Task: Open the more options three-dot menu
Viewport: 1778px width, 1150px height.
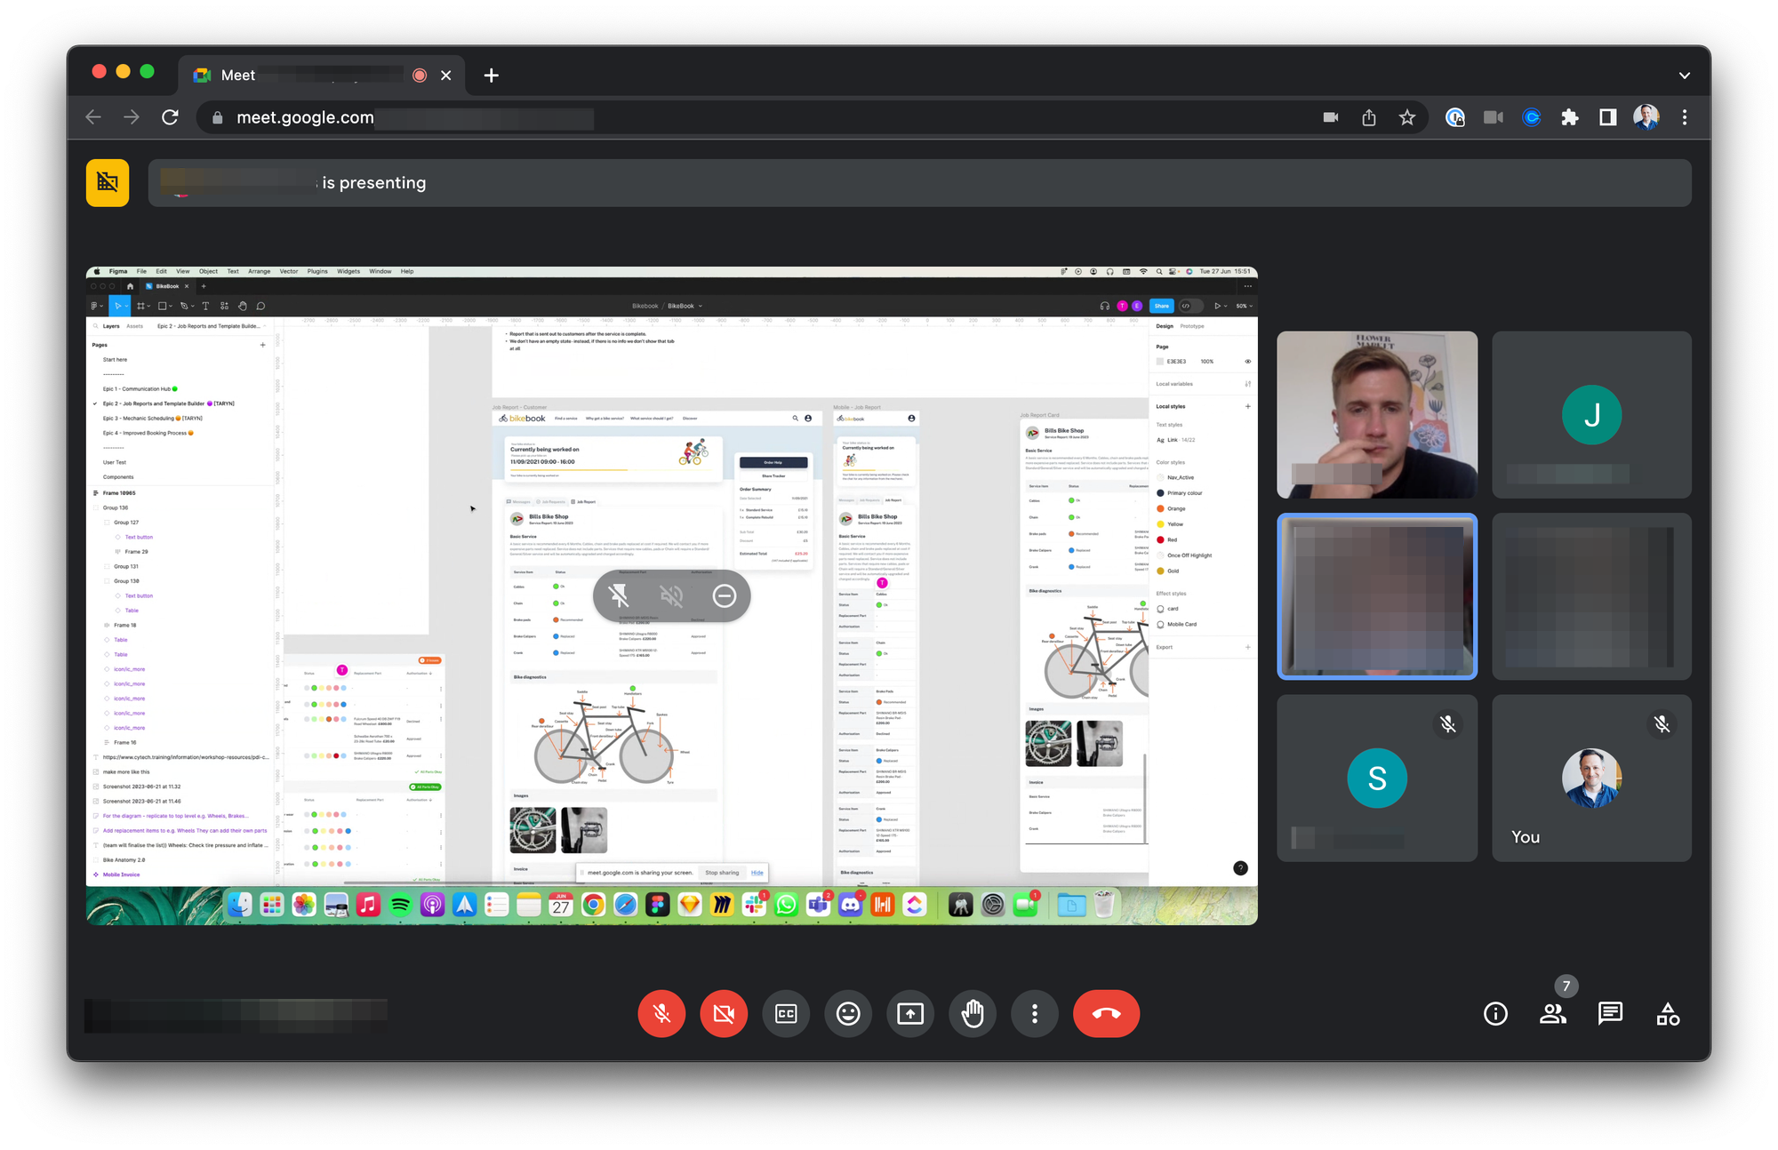Action: [1035, 1013]
